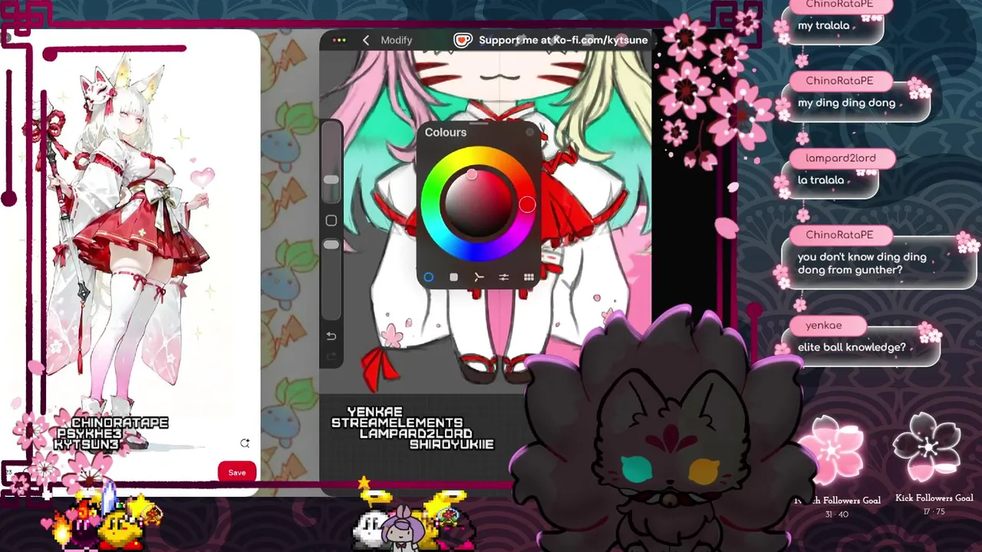Open the Ko-fi.com/kytsune support link
This screenshot has height=552, width=982.
click(563, 40)
